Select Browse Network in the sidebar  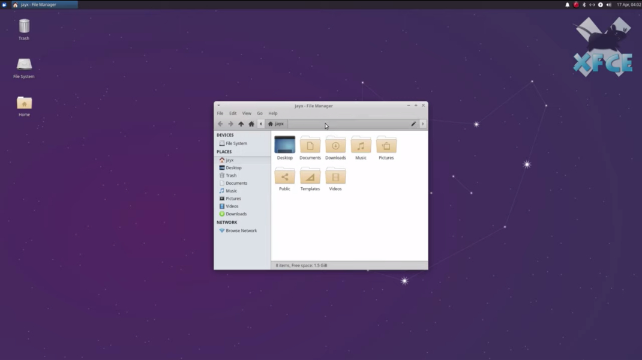(x=241, y=230)
